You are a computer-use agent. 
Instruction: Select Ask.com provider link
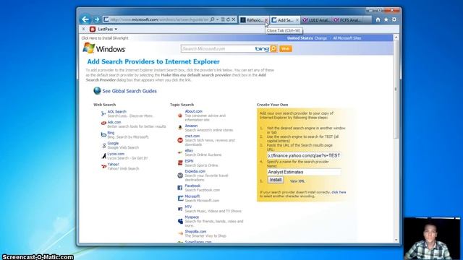(x=114, y=122)
